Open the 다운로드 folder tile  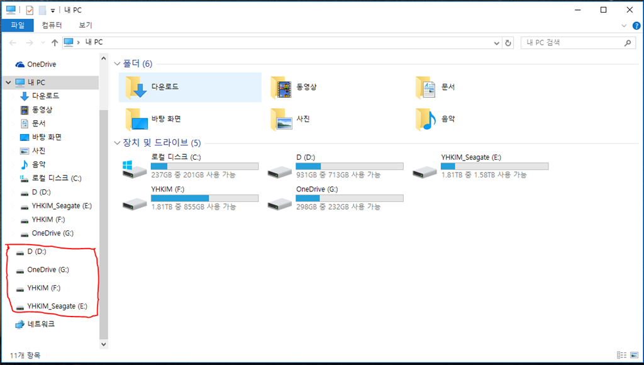190,87
